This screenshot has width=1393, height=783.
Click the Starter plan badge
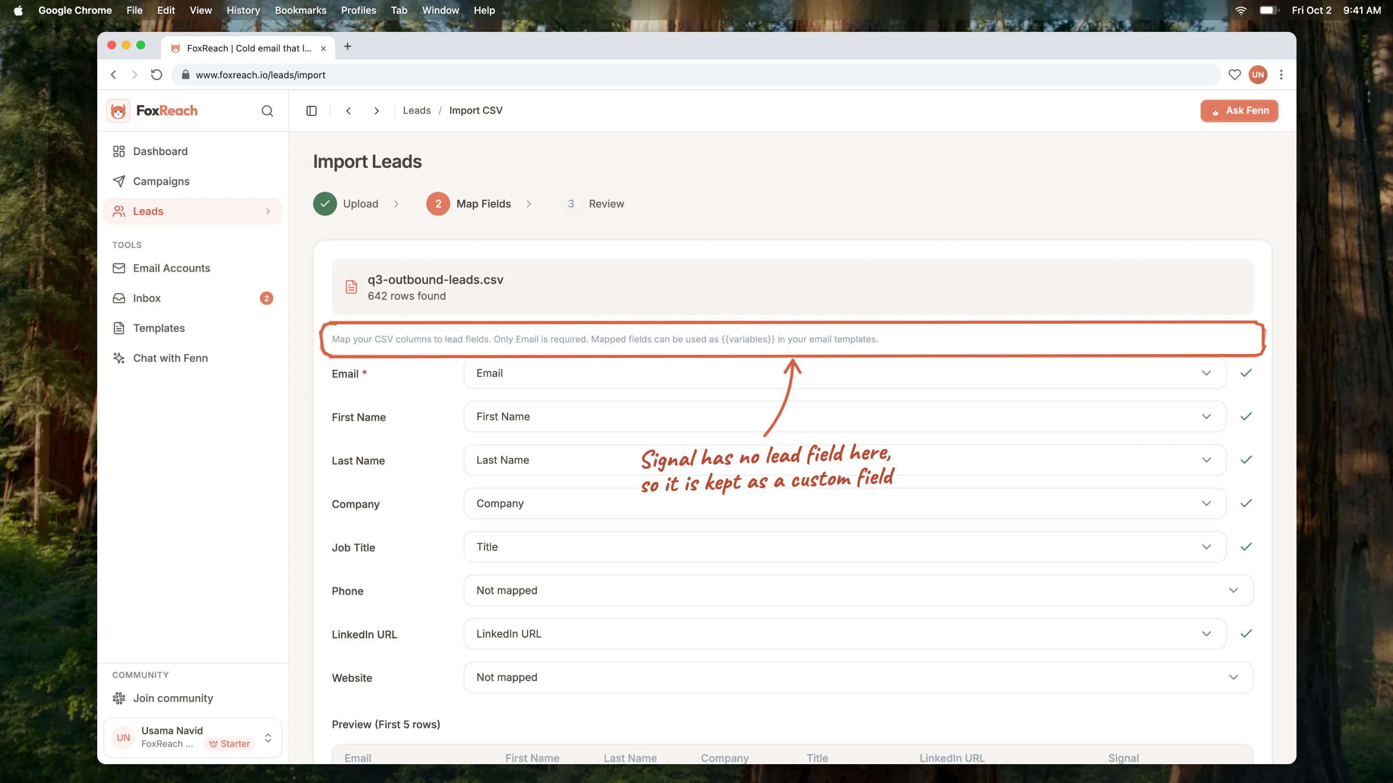(229, 744)
